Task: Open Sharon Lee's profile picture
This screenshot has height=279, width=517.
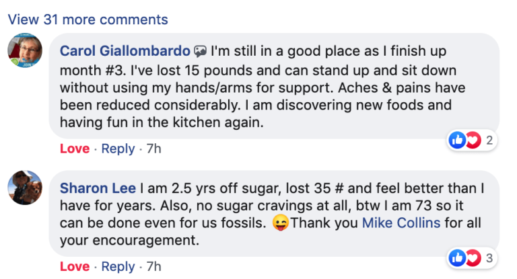Action: 25,187
